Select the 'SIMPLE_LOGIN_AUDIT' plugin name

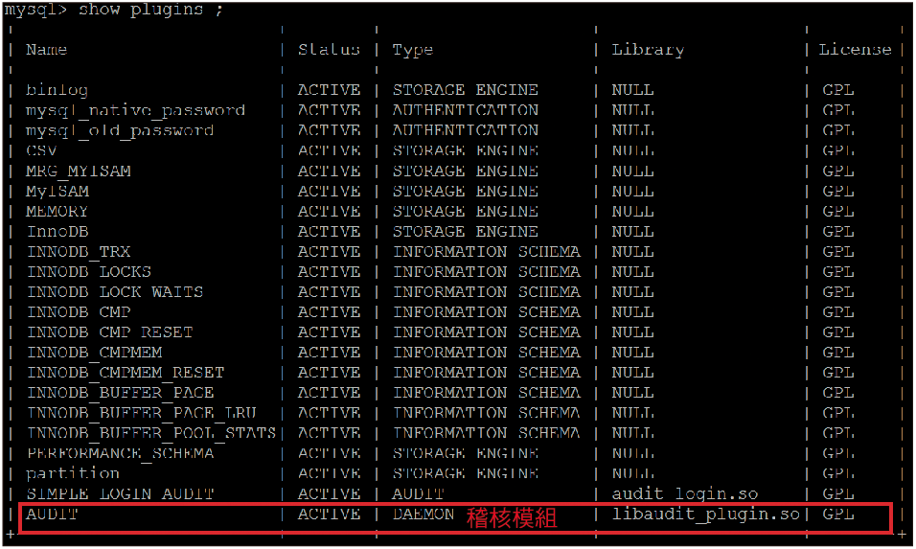tap(121, 494)
